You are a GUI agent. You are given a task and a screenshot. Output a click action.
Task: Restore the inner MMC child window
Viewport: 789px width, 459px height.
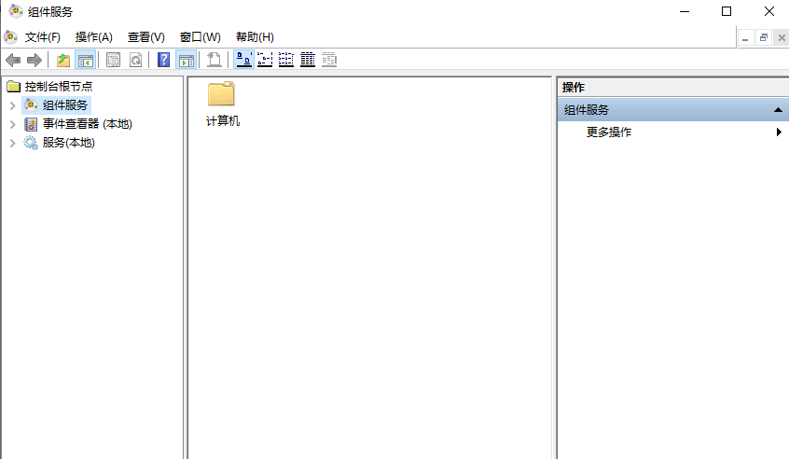[x=763, y=37]
